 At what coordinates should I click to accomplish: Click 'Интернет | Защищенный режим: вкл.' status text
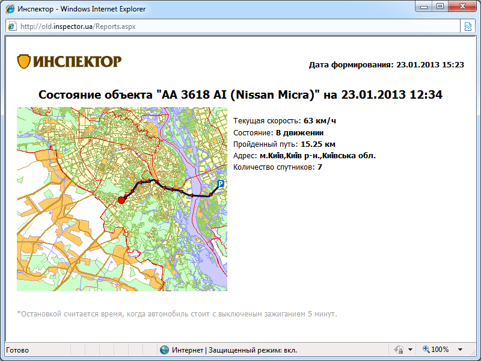pos(234,350)
